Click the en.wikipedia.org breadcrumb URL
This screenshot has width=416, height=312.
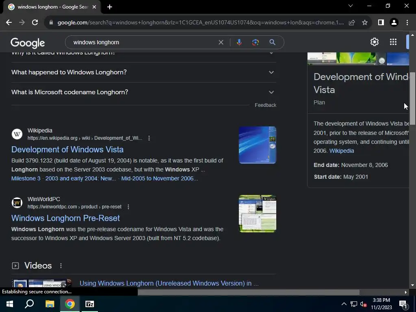pos(85,138)
